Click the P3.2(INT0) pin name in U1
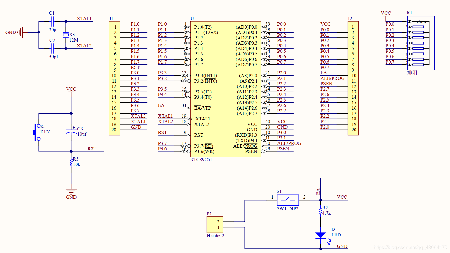The width and height of the screenshot is (450, 253). click(x=205, y=81)
